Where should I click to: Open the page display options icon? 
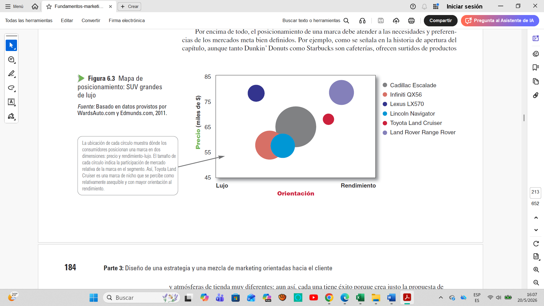click(x=536, y=256)
